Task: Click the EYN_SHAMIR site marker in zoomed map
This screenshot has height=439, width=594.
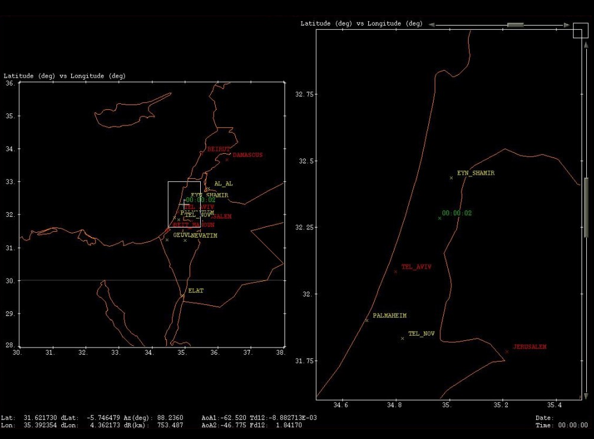Action: click(x=451, y=178)
